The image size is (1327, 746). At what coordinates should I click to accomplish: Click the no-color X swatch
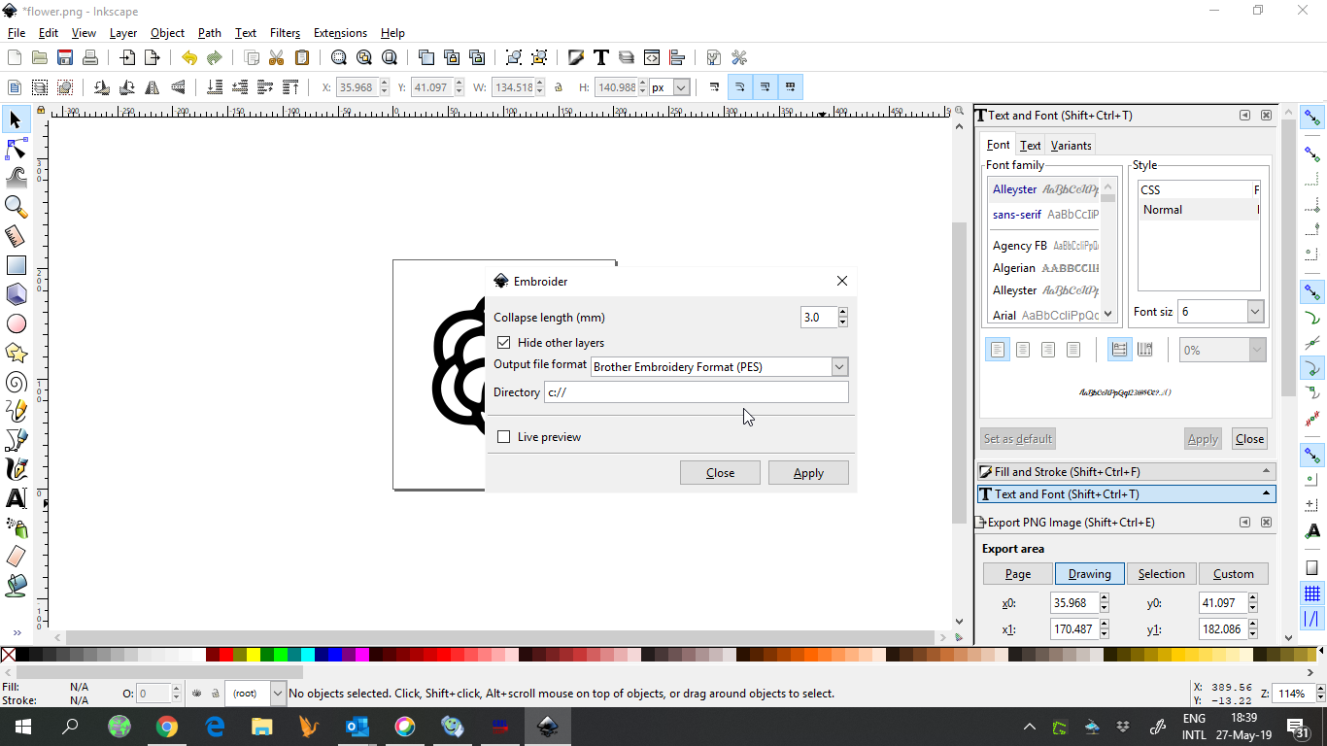click(x=8, y=655)
